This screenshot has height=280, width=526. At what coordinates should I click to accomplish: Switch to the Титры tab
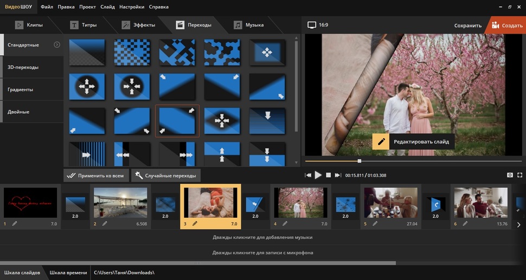(x=83, y=25)
